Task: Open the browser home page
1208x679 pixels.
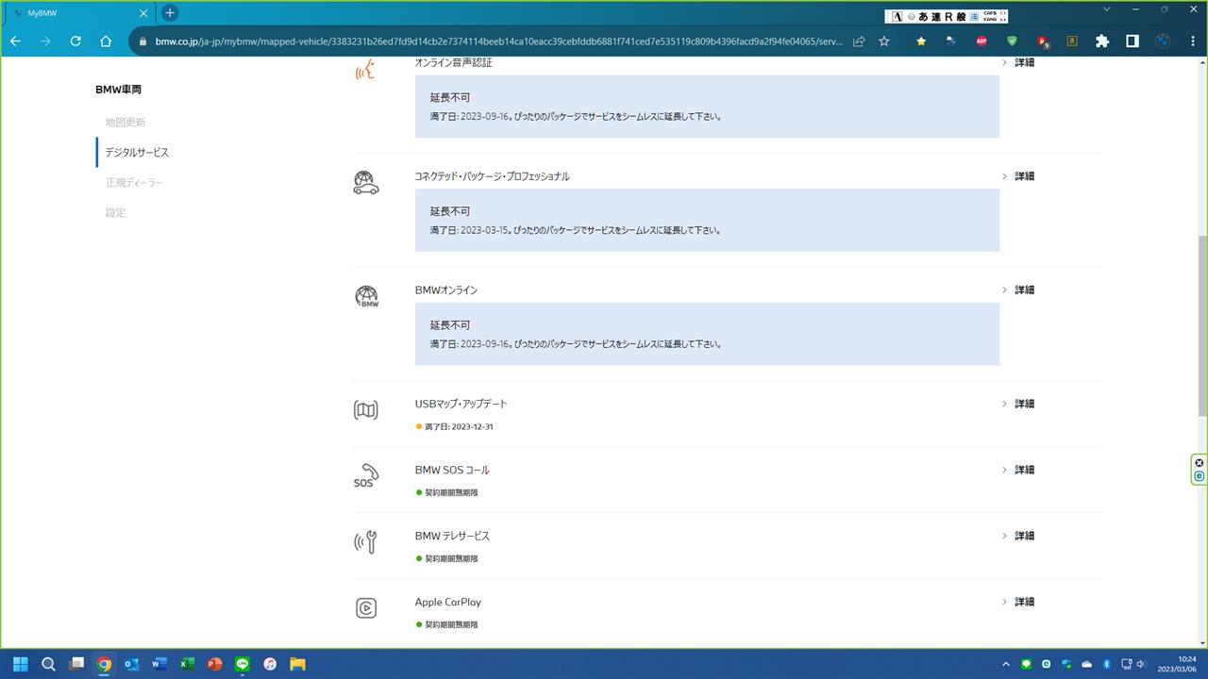Action: 106,41
